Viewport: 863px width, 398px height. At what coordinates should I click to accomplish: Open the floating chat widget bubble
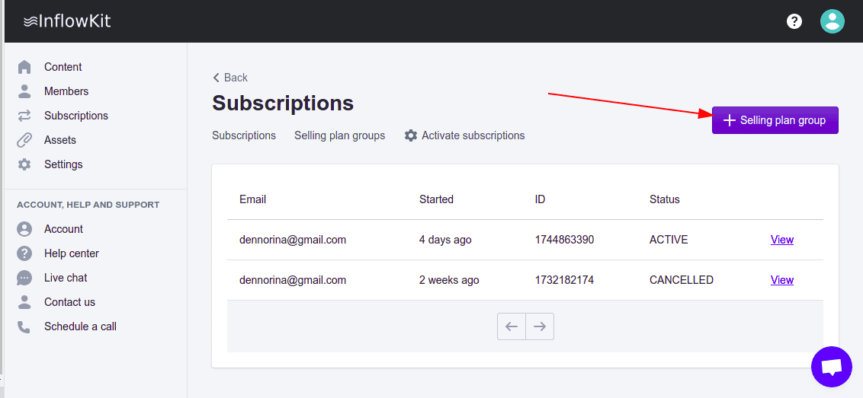pyautogui.click(x=832, y=367)
